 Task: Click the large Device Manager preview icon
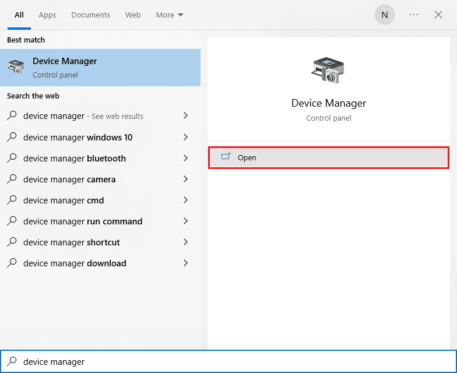tap(329, 70)
